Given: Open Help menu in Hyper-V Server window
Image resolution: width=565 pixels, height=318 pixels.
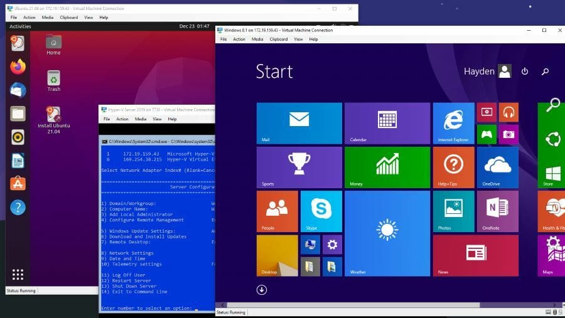Looking at the screenshot, I should click(172, 119).
